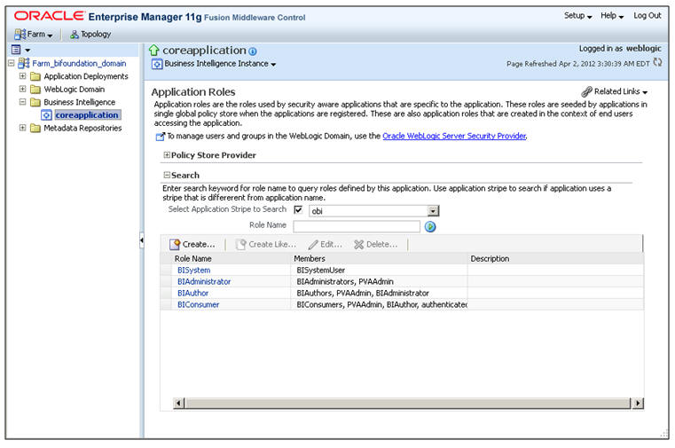Toggle Select Application Stripe to Search checkbox

click(x=298, y=209)
